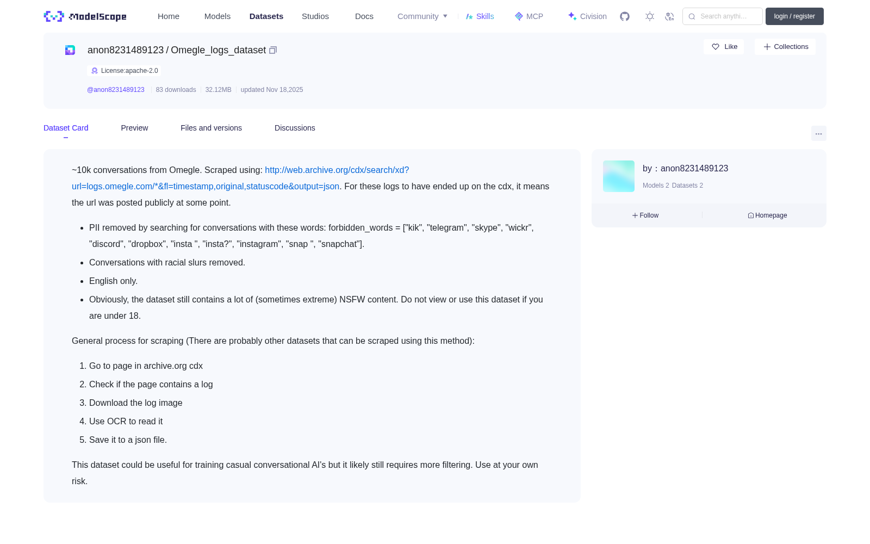Click 'Models 2' count under the author name

[656, 186]
